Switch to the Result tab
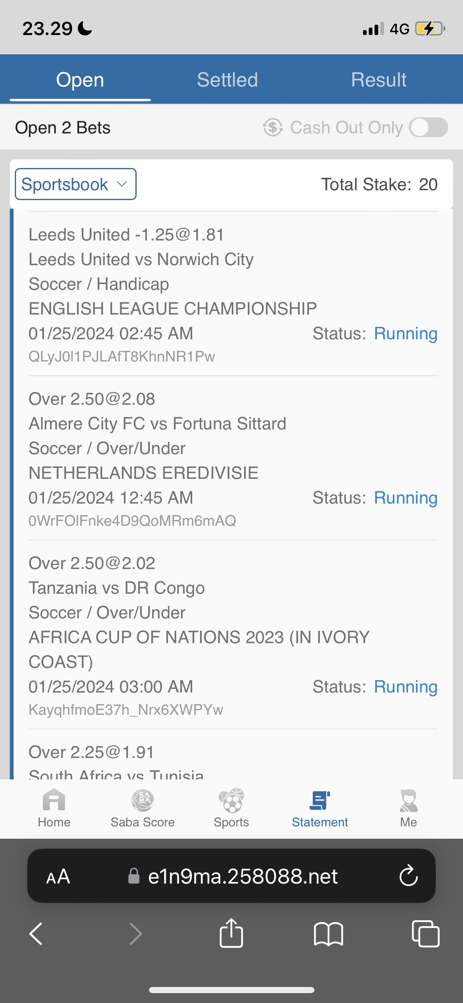 (x=379, y=80)
